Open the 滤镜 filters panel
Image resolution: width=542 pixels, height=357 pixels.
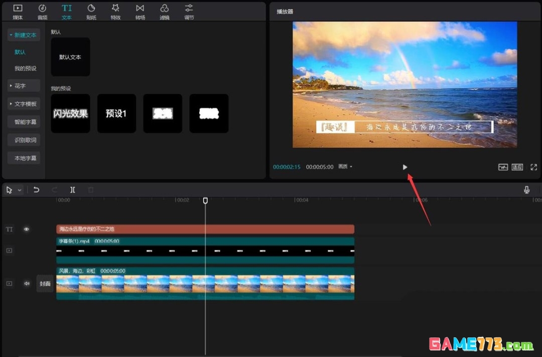pyautogui.click(x=164, y=12)
